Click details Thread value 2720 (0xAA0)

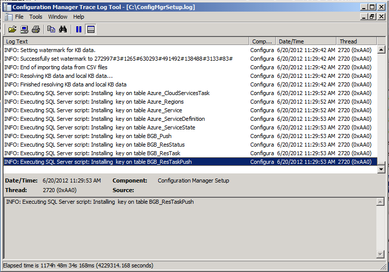60,191
